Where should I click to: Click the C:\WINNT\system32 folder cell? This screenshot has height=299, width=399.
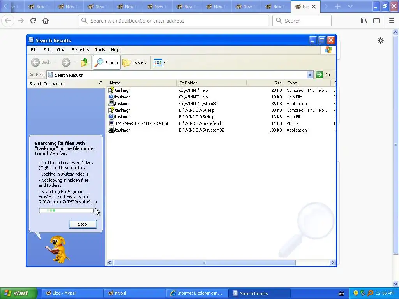click(x=198, y=104)
